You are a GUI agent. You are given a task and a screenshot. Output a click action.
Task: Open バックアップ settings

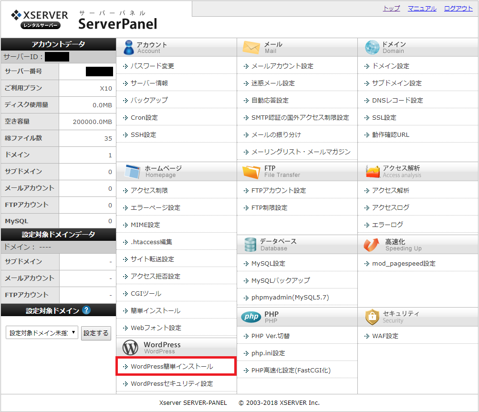149,100
